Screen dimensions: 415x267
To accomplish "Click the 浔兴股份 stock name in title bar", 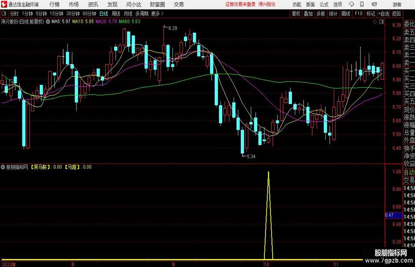I will pyautogui.click(x=267, y=4).
